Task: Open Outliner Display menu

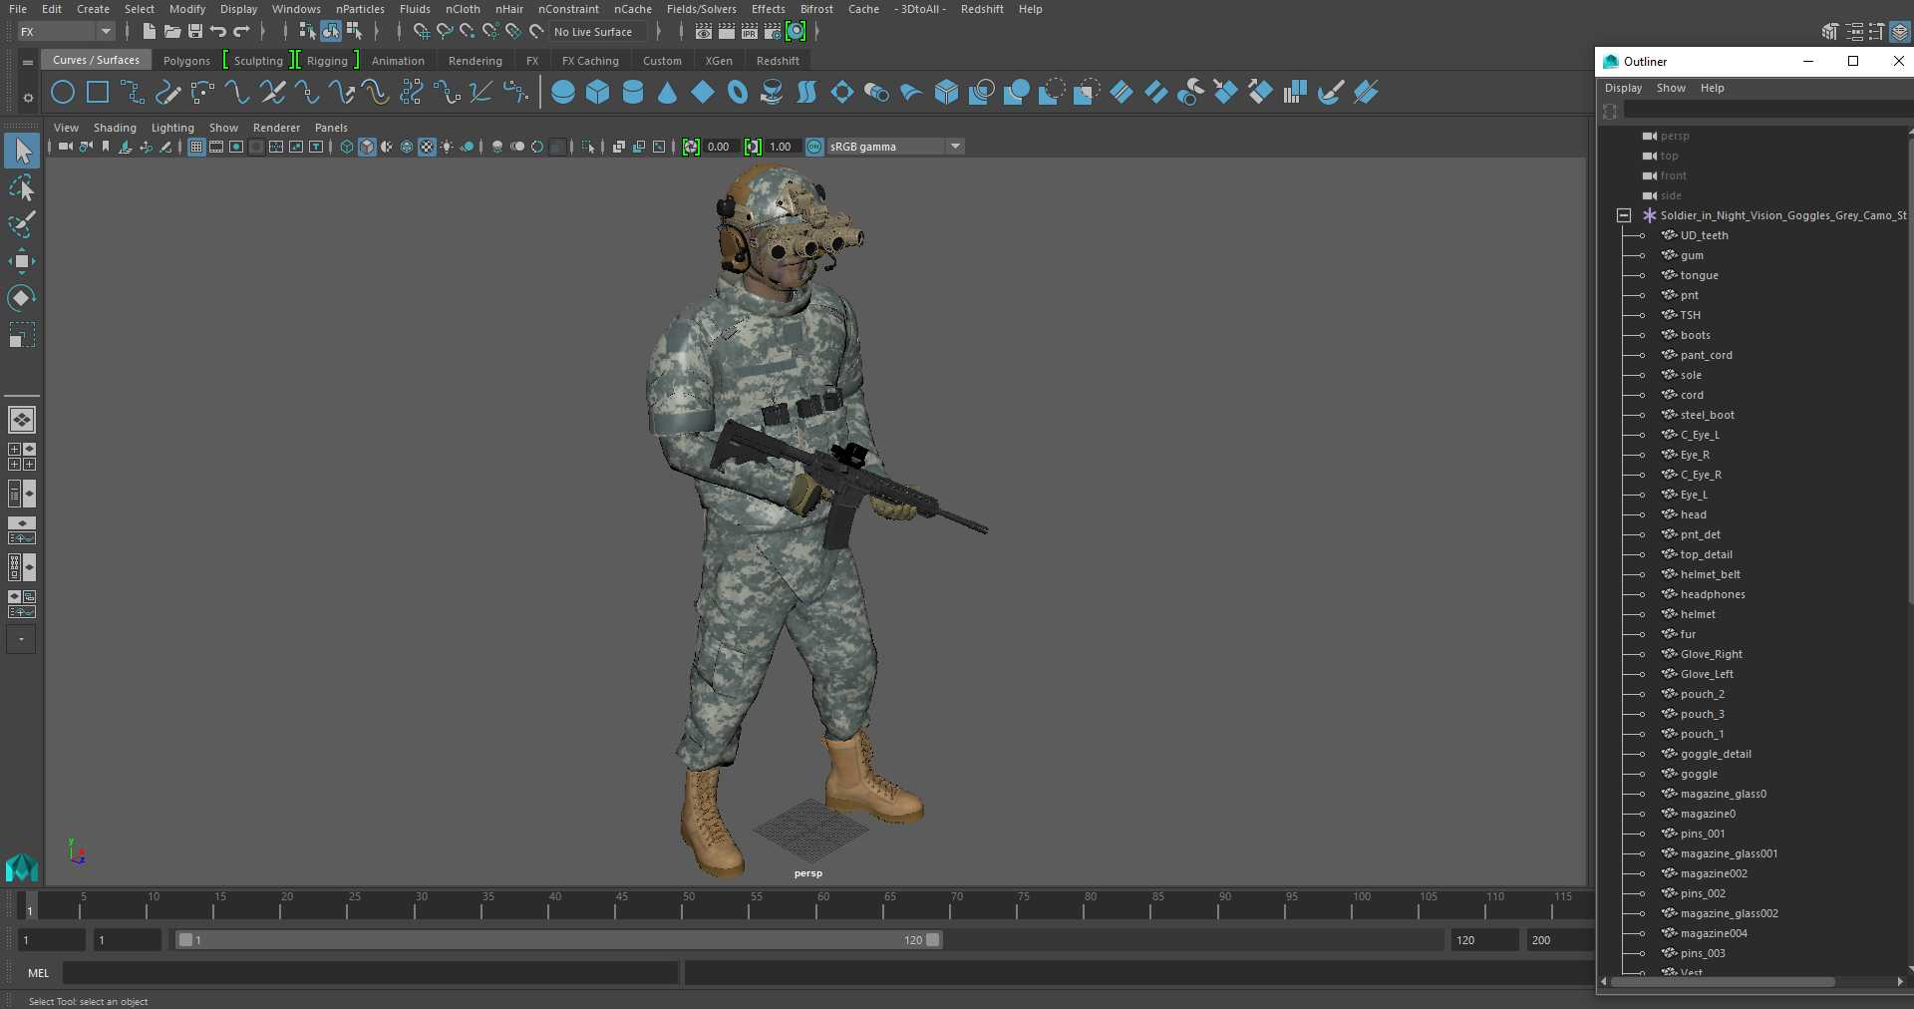Action: click(x=1623, y=88)
